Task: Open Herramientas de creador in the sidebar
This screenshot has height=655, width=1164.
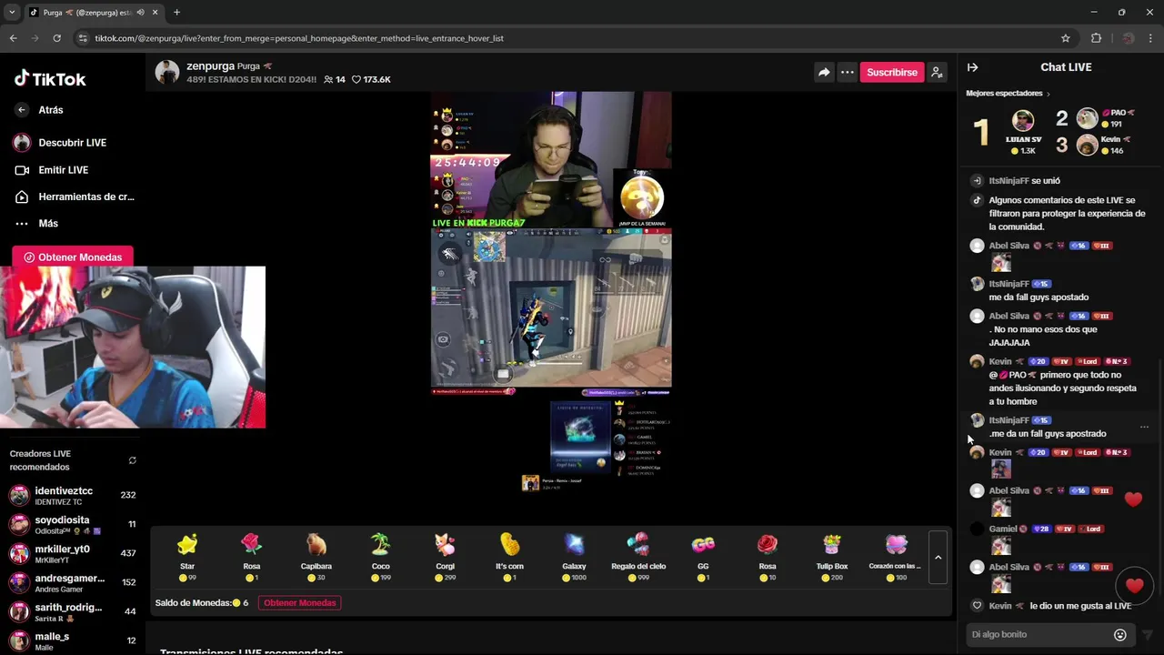Action: 73,196
